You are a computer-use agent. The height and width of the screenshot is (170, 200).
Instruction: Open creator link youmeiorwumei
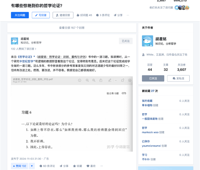[x=151, y=146]
